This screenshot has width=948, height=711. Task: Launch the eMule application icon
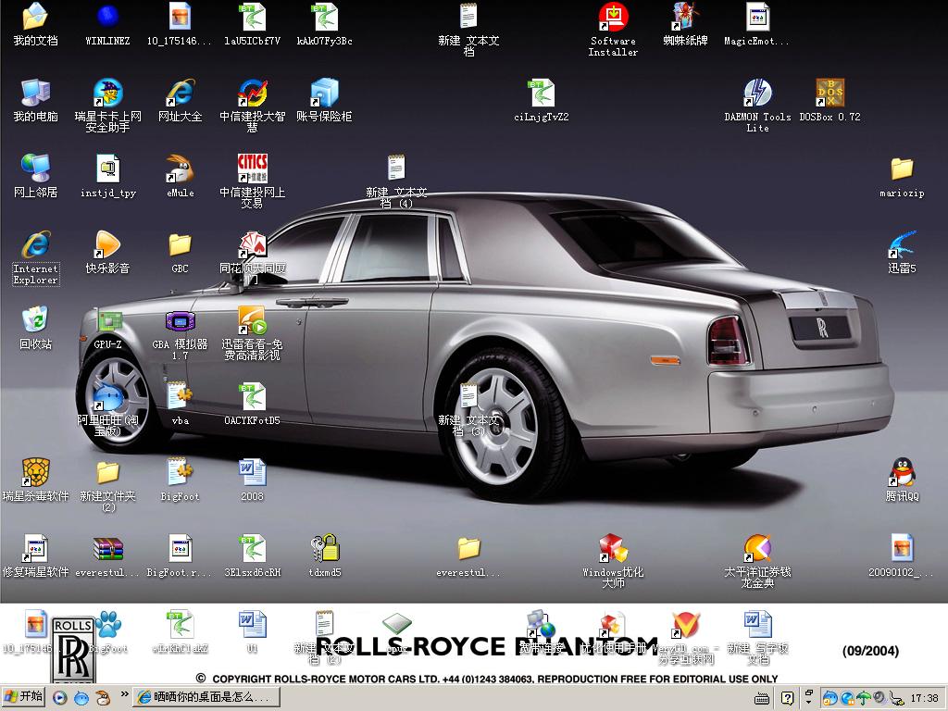180,169
